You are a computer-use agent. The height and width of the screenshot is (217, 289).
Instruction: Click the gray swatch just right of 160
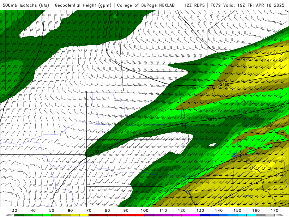(260, 215)
